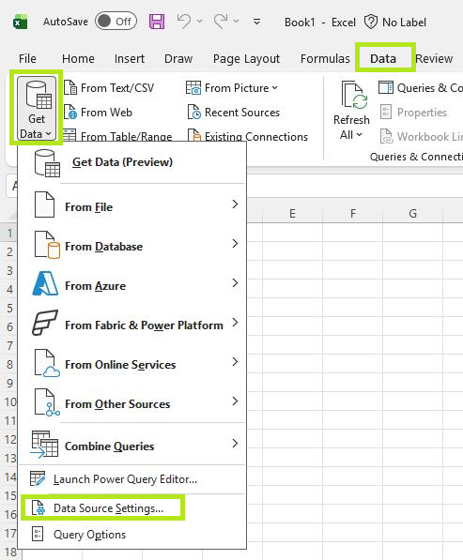463x560 pixels.
Task: Open the Redo history dropdown arrow
Action: tap(236, 22)
